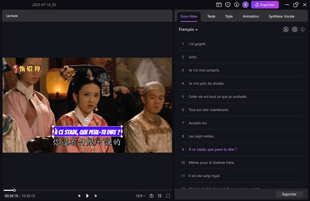Select subtitle "Tout est clair maintenant."
The image size is (310, 201).
[241, 110]
